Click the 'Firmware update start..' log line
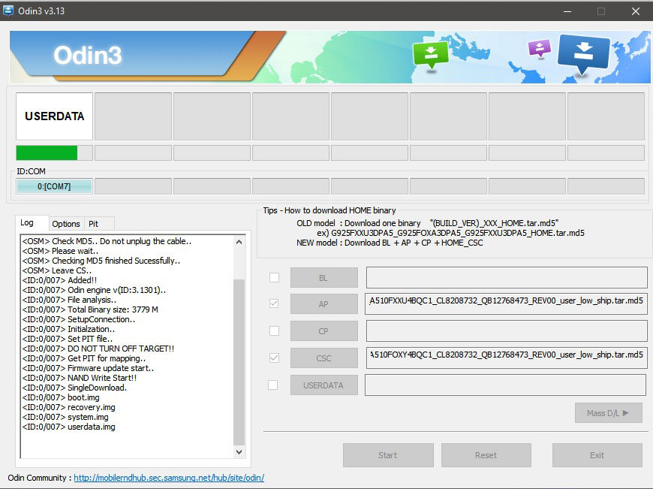653x489 pixels. [x=89, y=368]
